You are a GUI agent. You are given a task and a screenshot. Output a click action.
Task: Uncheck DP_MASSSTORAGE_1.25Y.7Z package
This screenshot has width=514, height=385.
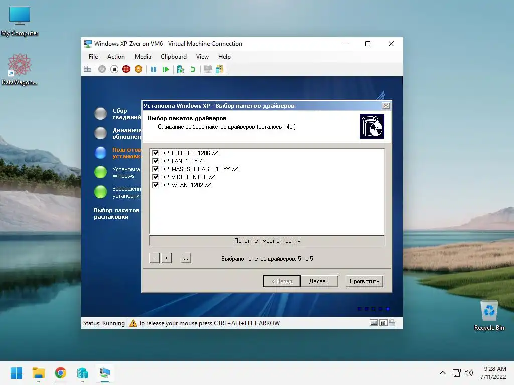pos(156,169)
